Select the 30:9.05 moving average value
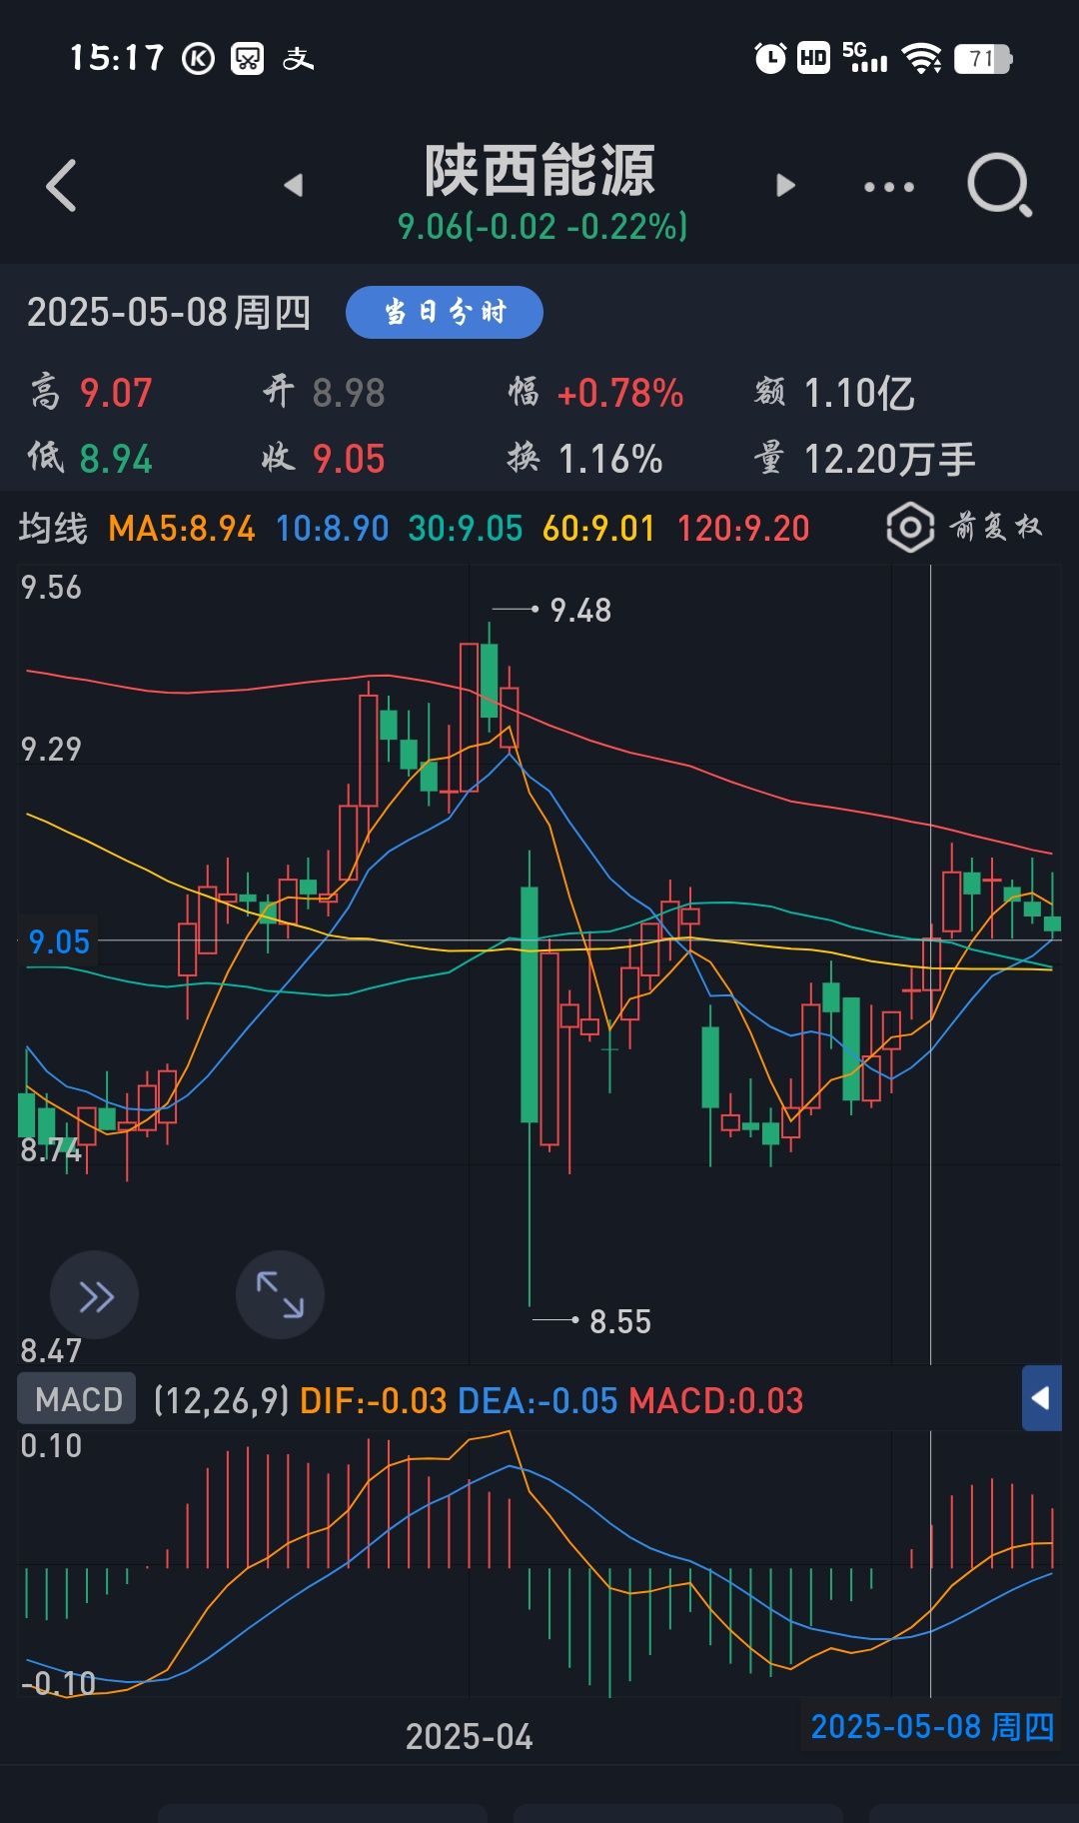Viewport: 1079px width, 1823px height. pos(466,528)
